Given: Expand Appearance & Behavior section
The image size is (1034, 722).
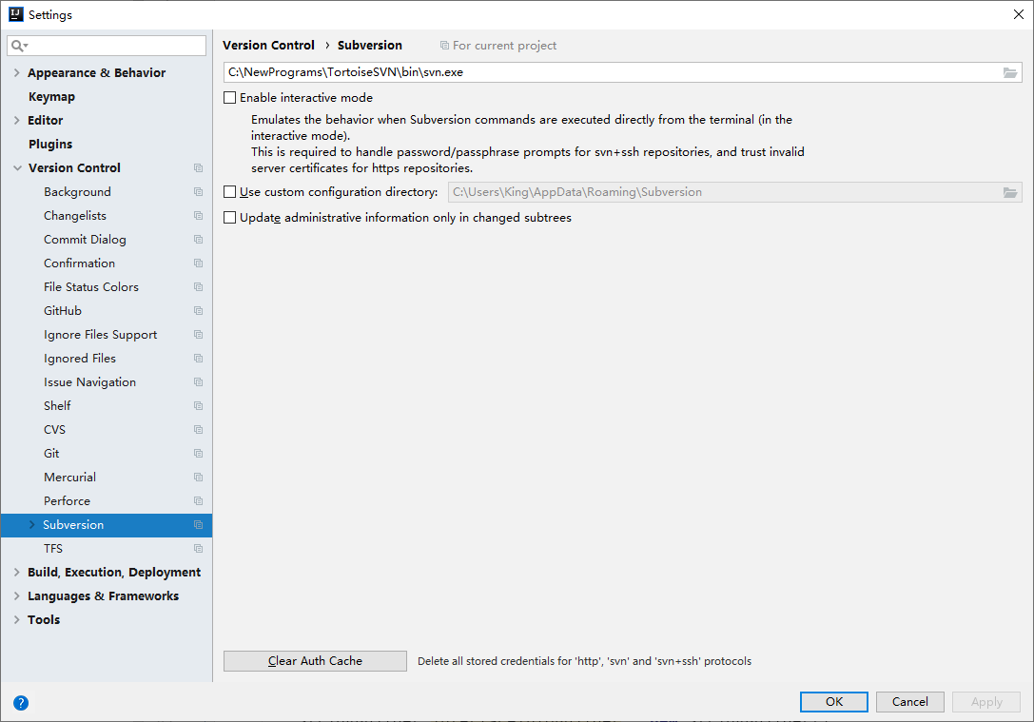Looking at the screenshot, I should 16,73.
